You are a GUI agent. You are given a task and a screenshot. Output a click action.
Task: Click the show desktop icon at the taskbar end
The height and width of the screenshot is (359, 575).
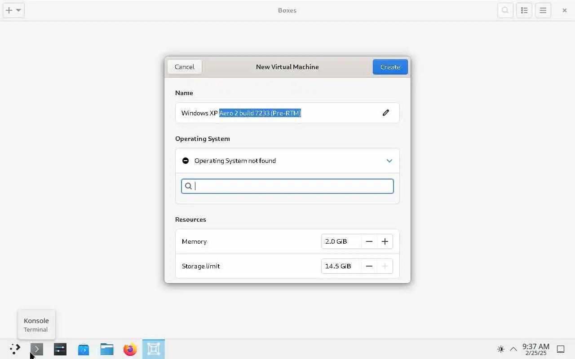coord(561,349)
